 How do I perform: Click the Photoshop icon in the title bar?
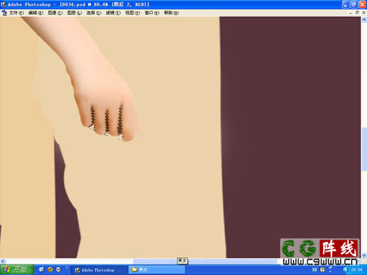[x=3, y=4]
